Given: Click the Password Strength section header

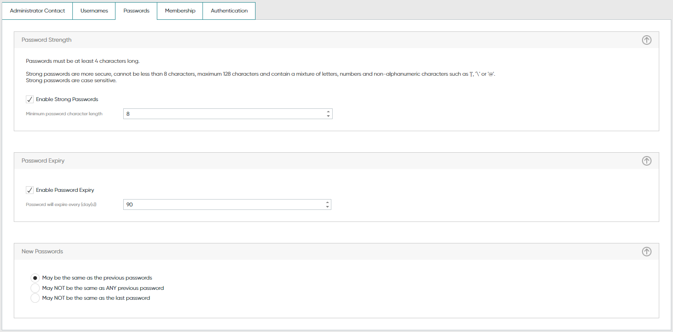Looking at the screenshot, I should click(46, 40).
